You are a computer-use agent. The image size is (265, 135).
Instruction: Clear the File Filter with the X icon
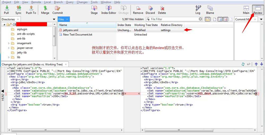pos(200,19)
